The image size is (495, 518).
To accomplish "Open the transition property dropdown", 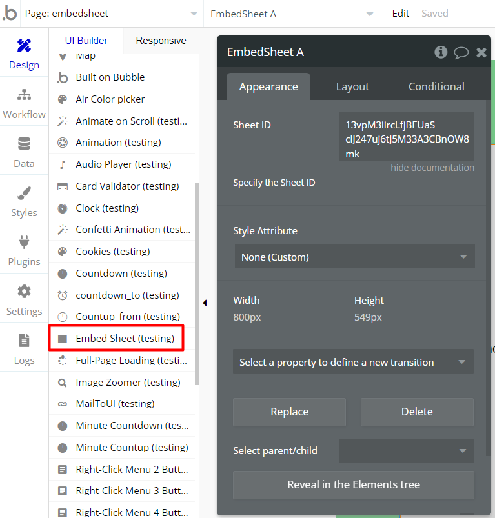I will 353,362.
